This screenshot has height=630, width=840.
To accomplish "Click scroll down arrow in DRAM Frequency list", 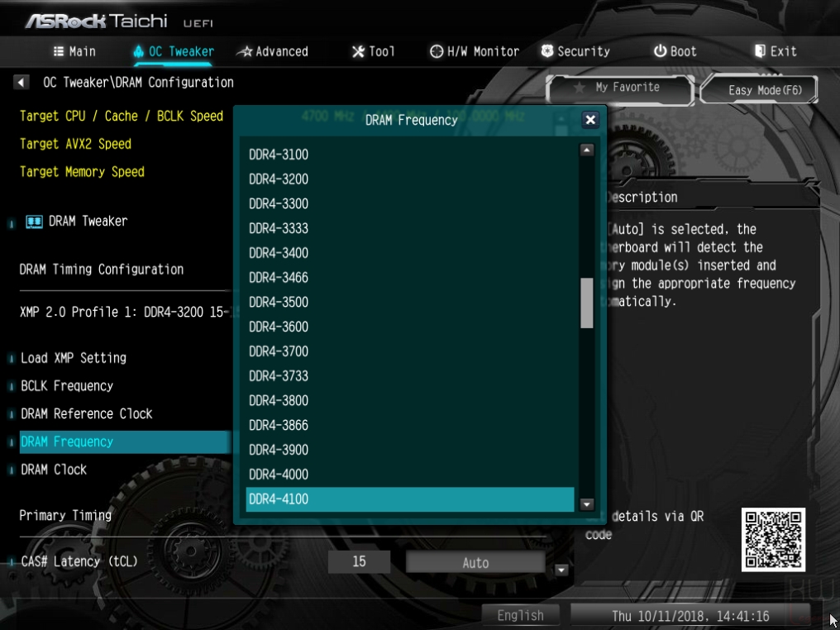I will (x=587, y=504).
